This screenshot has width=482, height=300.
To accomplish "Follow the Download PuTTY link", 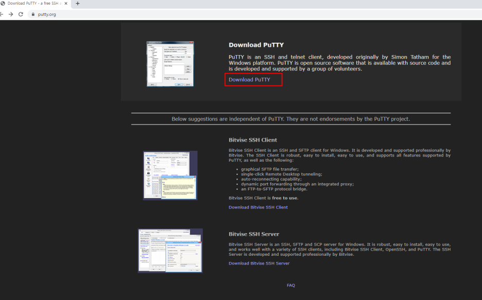I will (249, 80).
